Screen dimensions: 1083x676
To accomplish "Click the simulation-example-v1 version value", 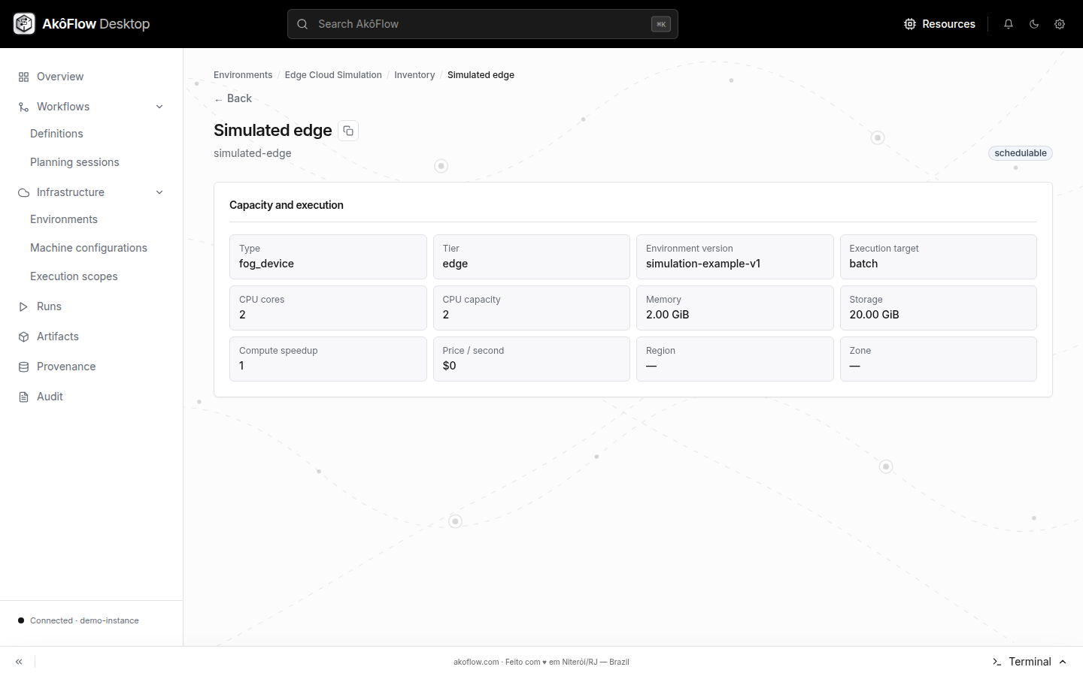I will pyautogui.click(x=703, y=264).
